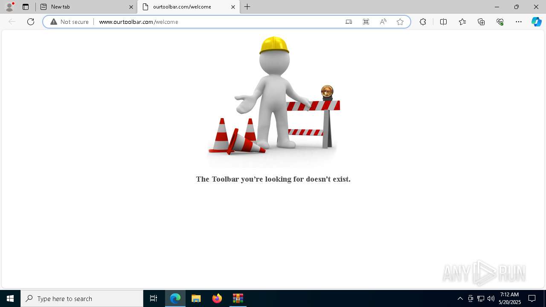Open the tab actions menu icon

(26, 7)
